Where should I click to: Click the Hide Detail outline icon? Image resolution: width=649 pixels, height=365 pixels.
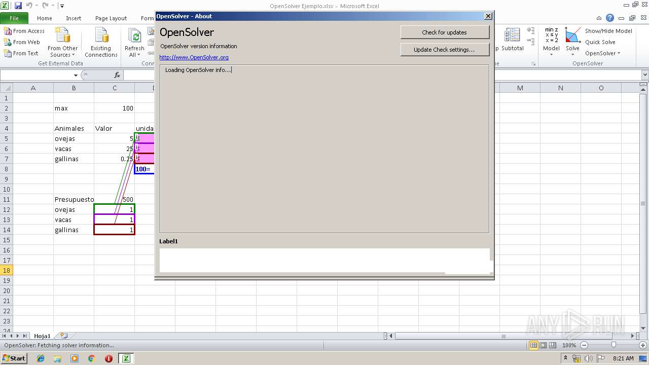tap(531, 41)
